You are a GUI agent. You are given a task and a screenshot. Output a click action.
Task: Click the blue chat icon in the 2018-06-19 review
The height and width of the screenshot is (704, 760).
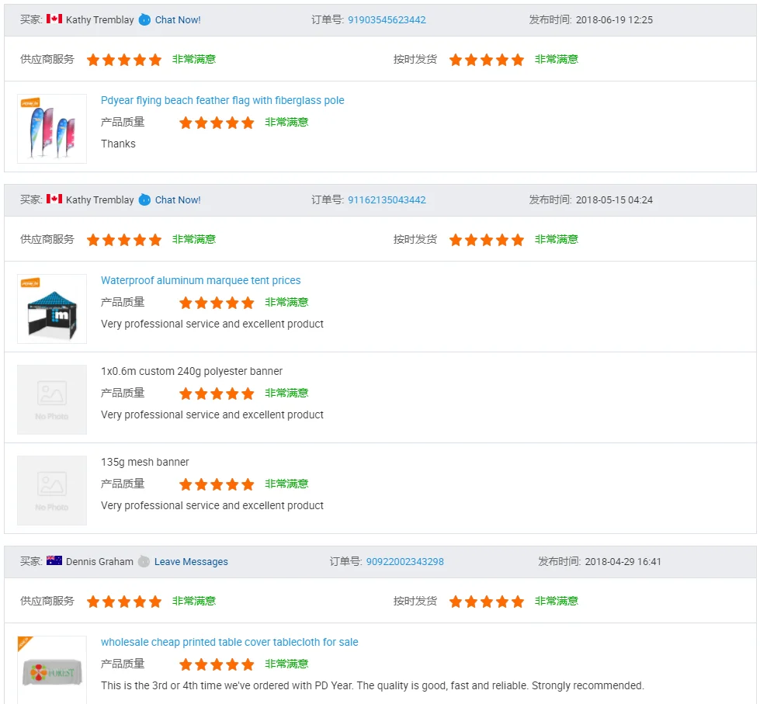144,20
